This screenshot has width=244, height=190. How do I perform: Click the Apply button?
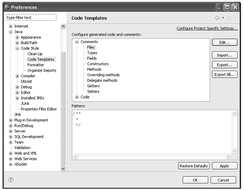click(225, 166)
